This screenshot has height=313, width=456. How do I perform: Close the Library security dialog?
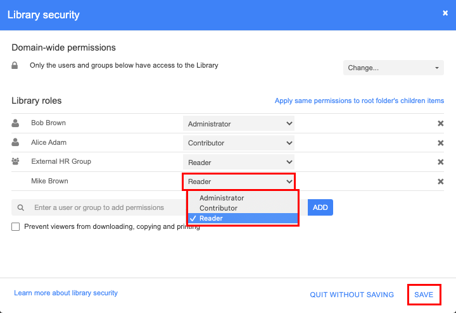[x=445, y=13]
